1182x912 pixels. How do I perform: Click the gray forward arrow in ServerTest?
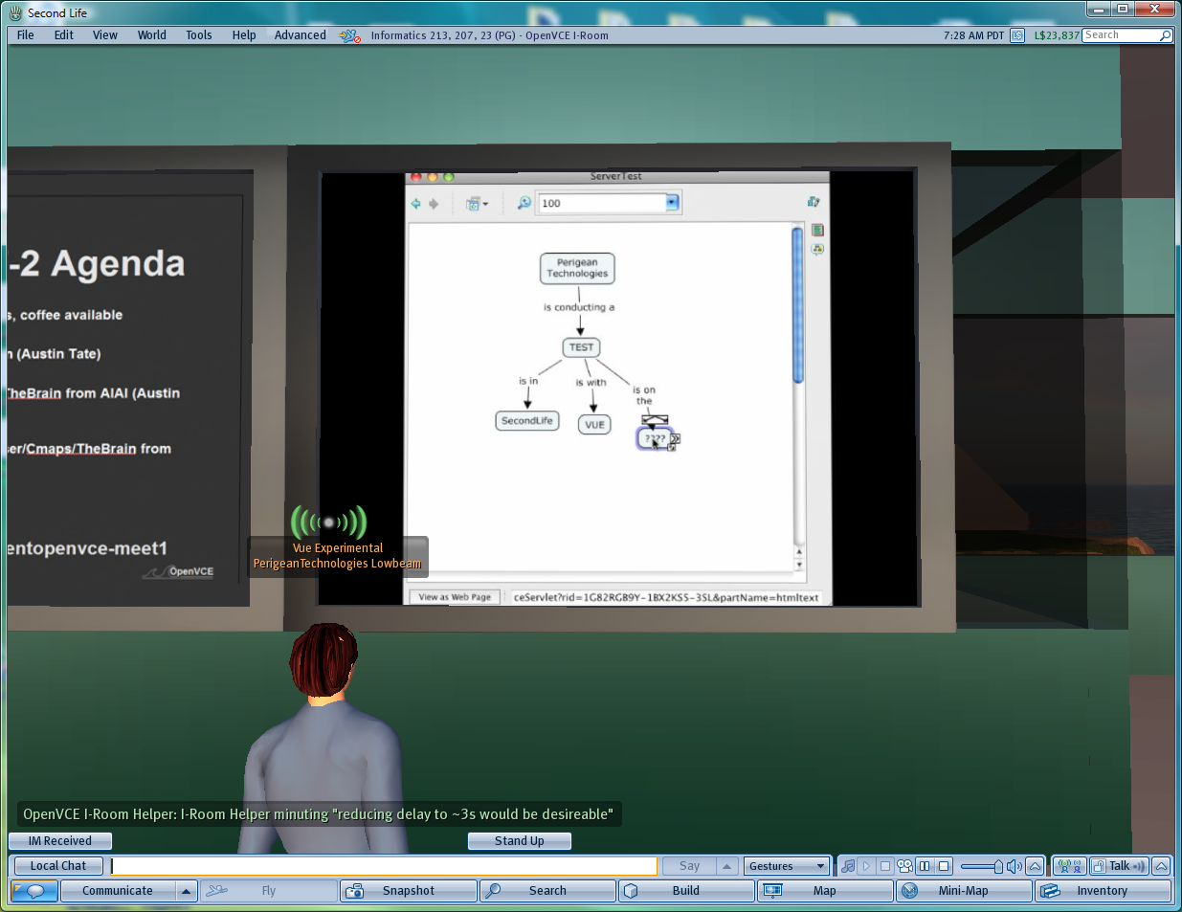pyautogui.click(x=434, y=204)
